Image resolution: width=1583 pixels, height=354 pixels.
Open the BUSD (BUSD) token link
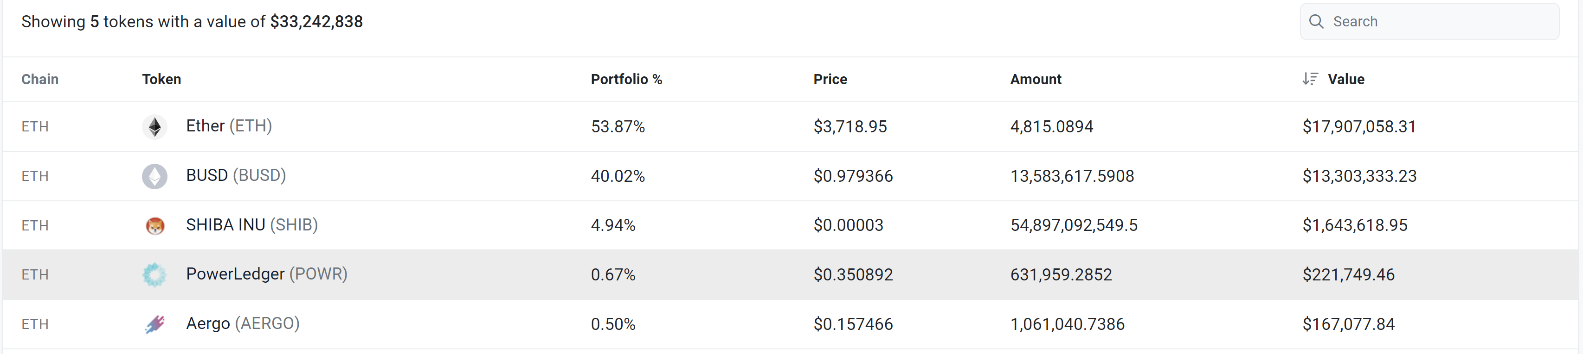pos(236,176)
